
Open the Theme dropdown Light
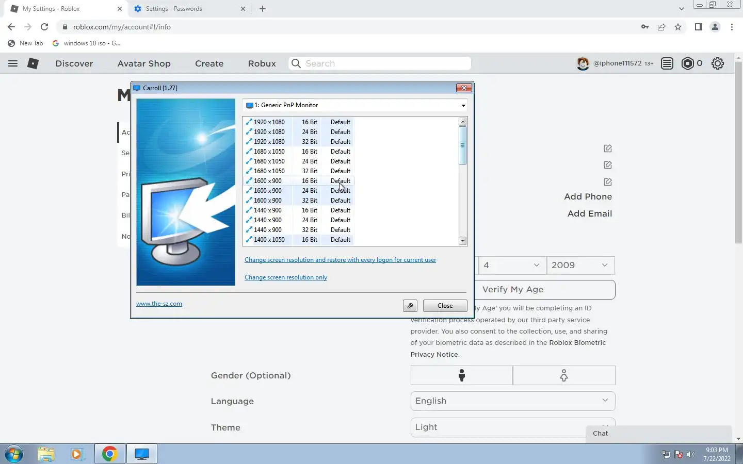(x=513, y=427)
